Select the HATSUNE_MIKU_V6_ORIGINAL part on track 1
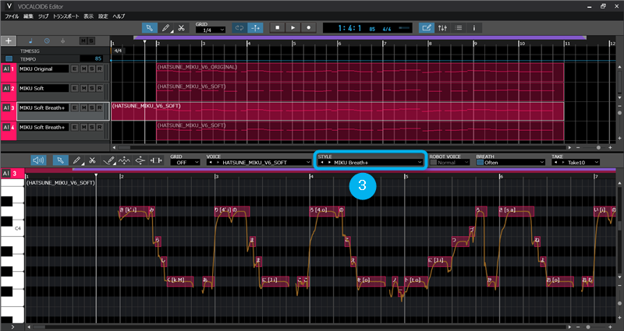 click(360, 72)
